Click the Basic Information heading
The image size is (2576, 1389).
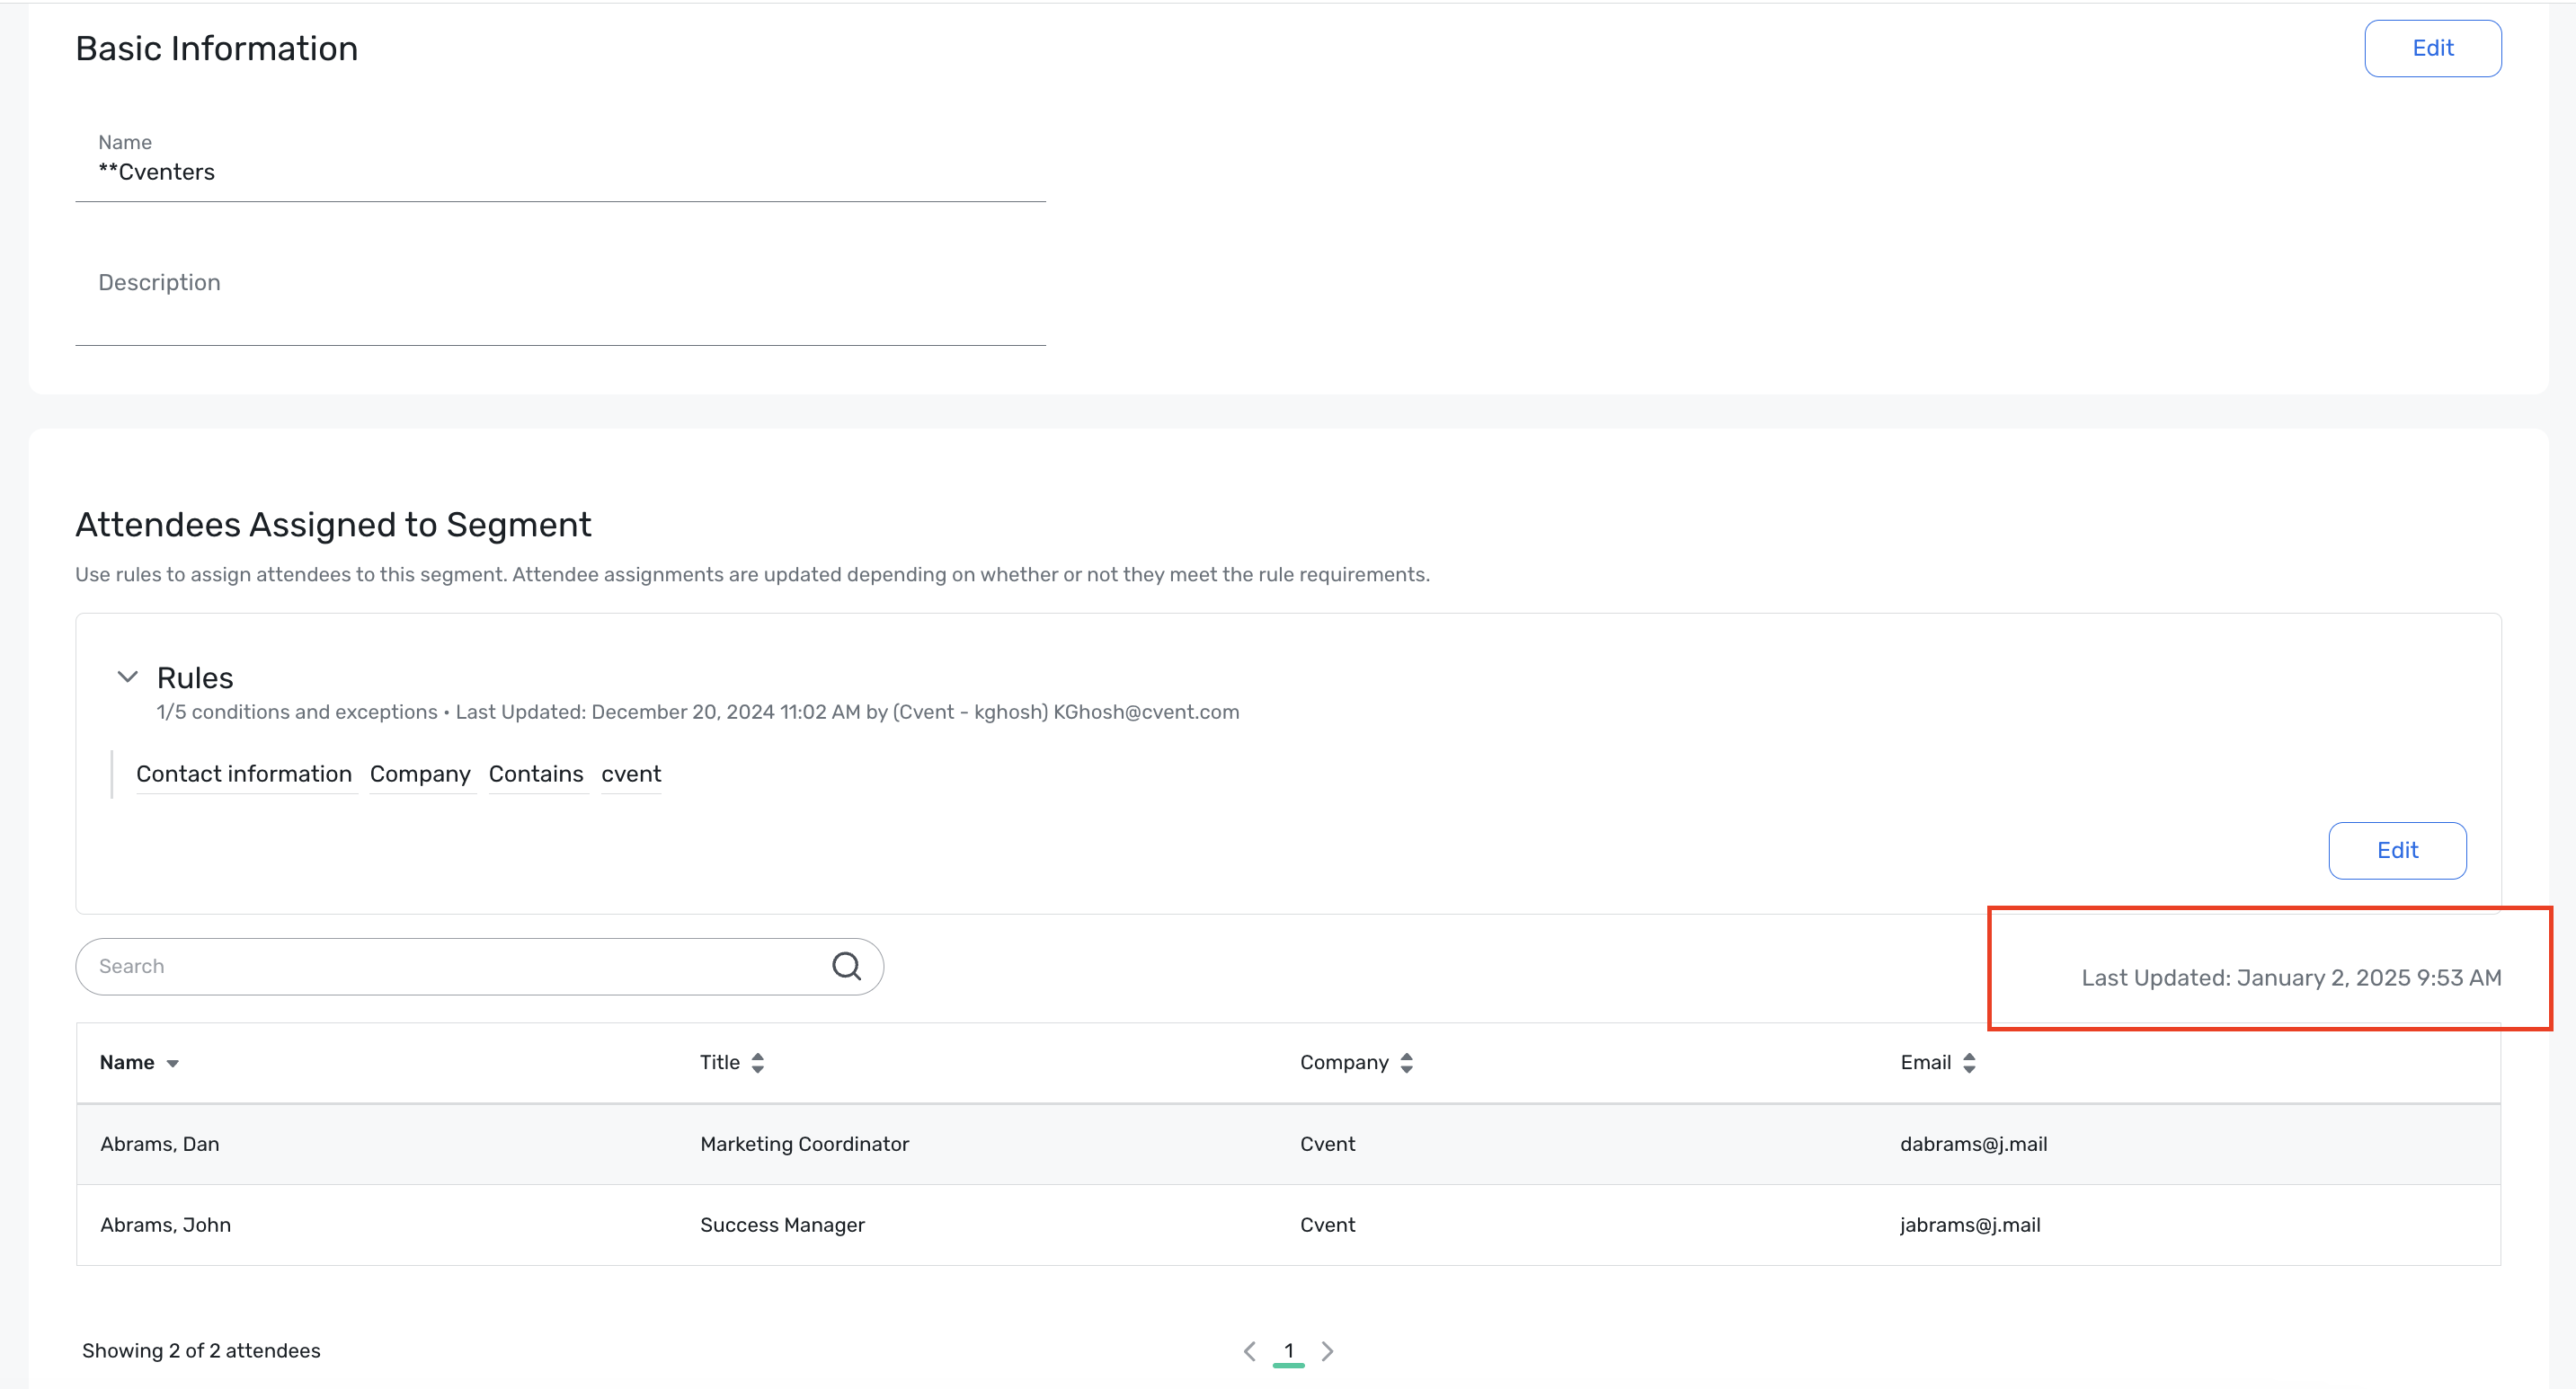click(x=217, y=48)
